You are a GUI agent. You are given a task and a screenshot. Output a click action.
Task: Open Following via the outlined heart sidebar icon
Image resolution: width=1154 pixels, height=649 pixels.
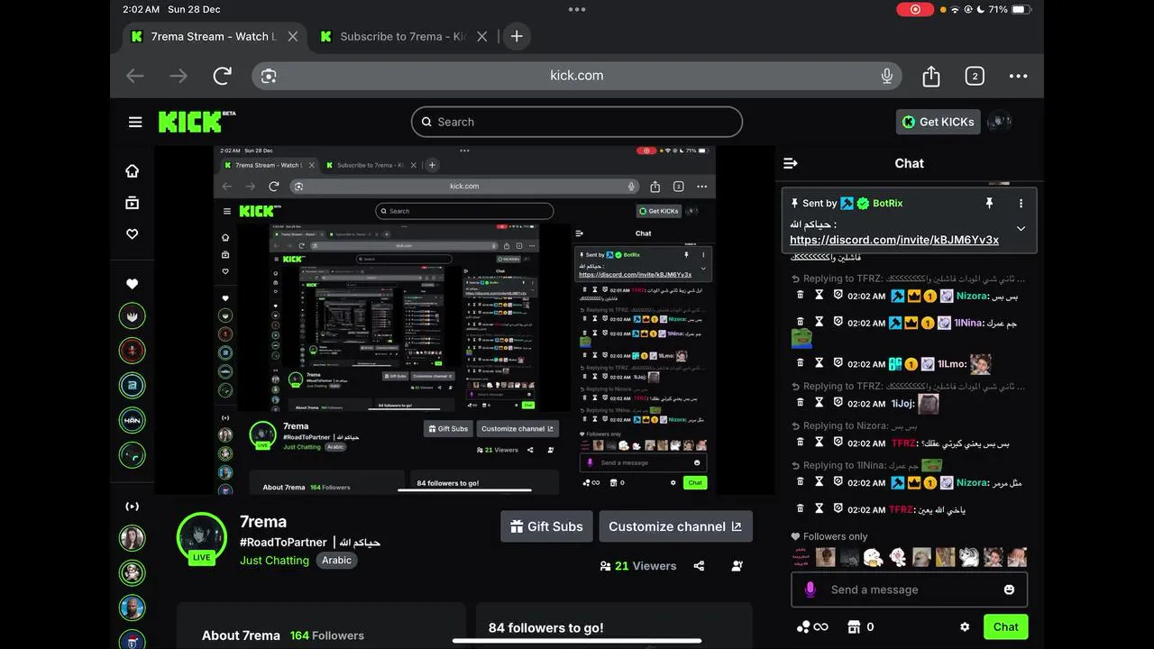point(133,233)
